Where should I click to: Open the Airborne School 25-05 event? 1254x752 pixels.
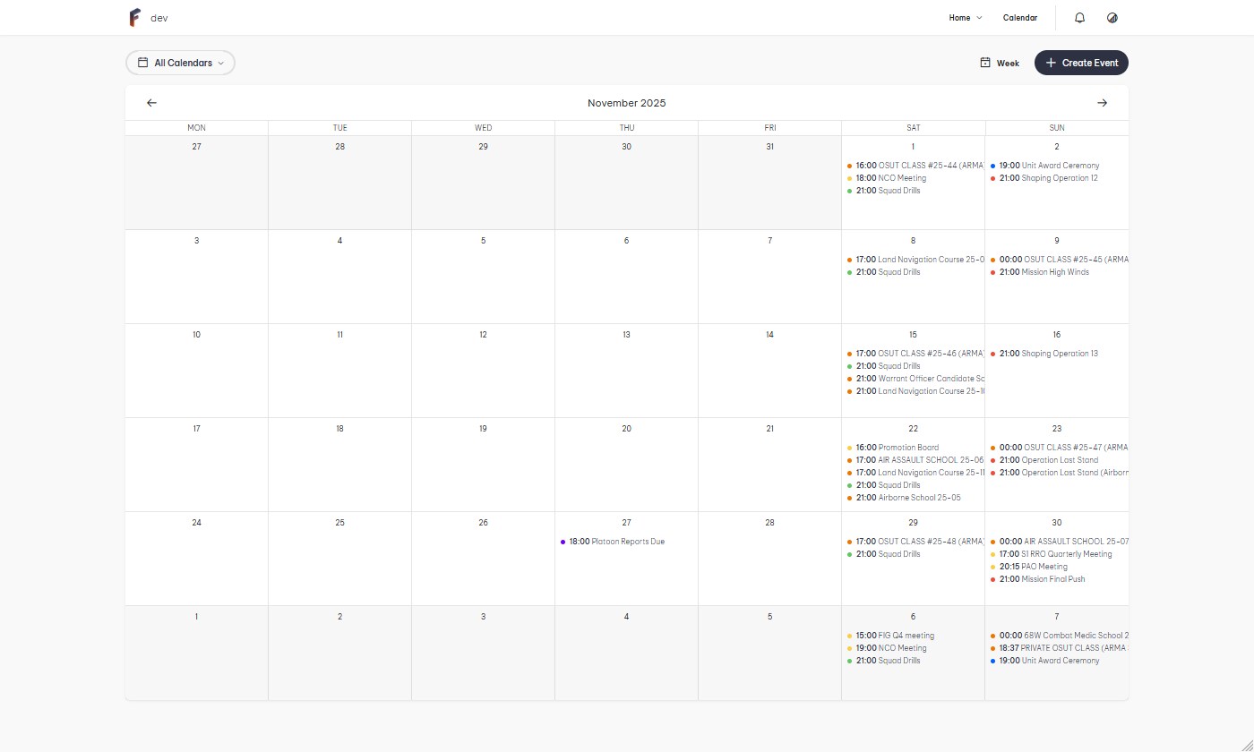point(919,498)
